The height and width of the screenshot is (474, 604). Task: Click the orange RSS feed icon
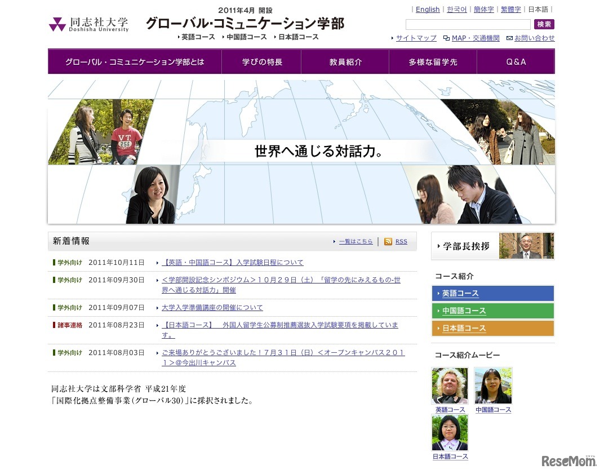point(388,242)
